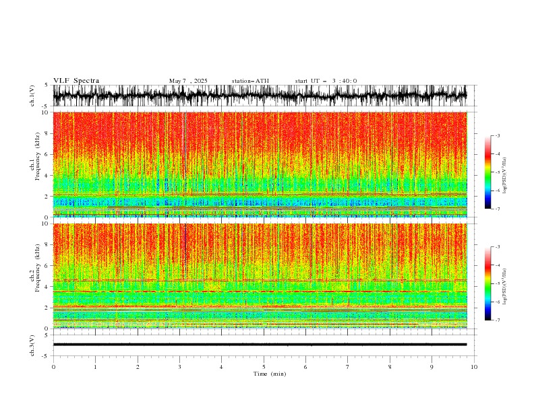This screenshot has width=534, height=412.
Task: Click the -7 value on ch.1 color bar
Action: (498, 209)
